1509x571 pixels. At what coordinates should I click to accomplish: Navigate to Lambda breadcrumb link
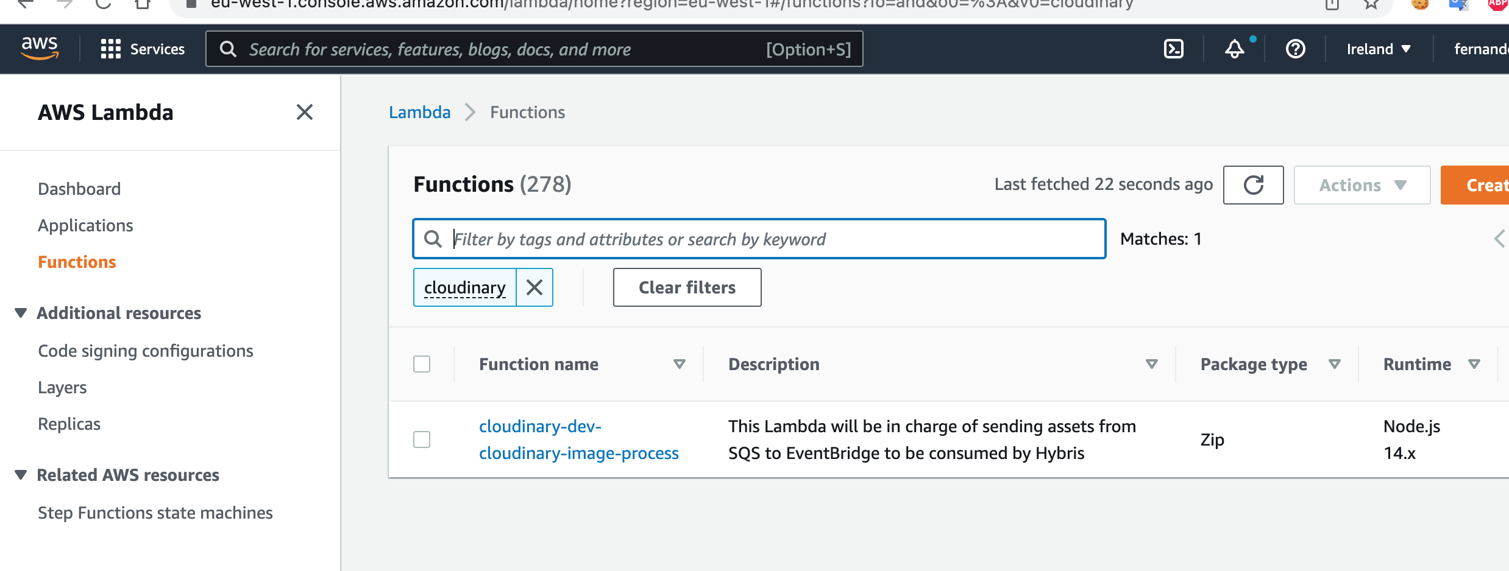419,112
